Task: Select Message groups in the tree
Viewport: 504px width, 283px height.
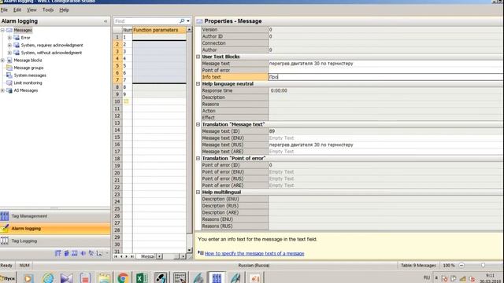Action: point(28,68)
